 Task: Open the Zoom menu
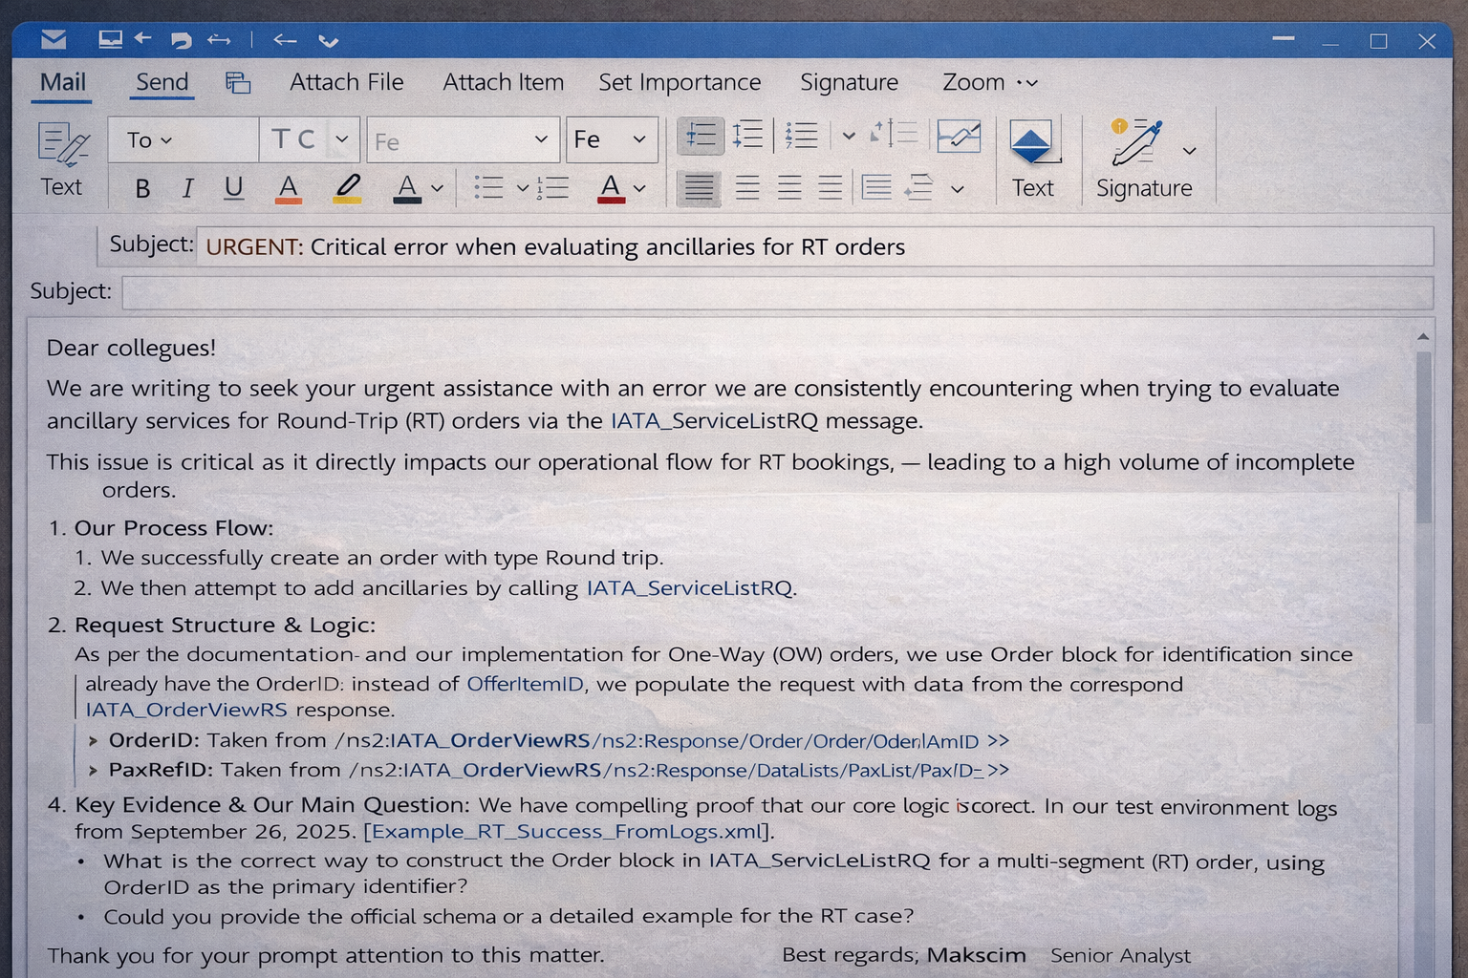click(990, 82)
